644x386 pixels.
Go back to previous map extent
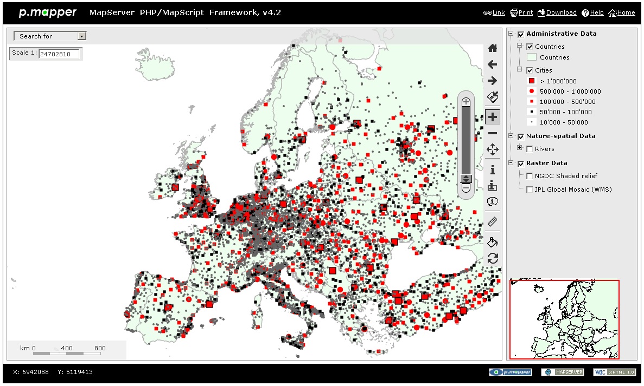coord(493,64)
